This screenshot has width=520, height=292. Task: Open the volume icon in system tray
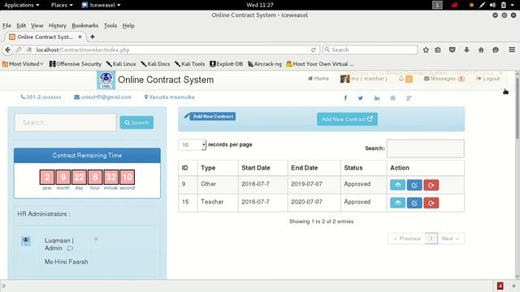pyautogui.click(x=493, y=5)
